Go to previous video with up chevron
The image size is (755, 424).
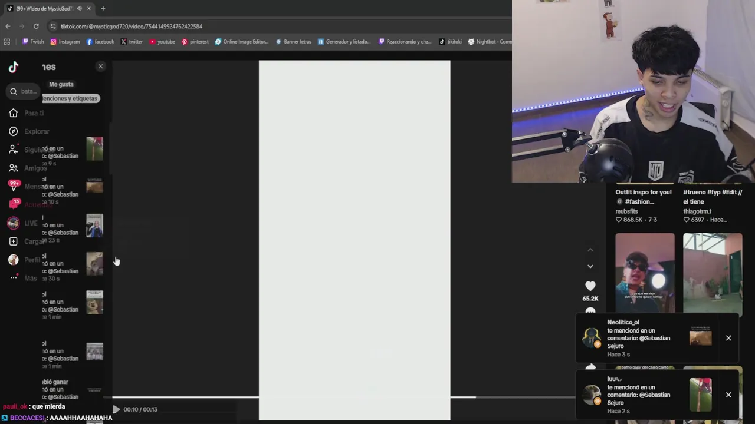(x=590, y=250)
